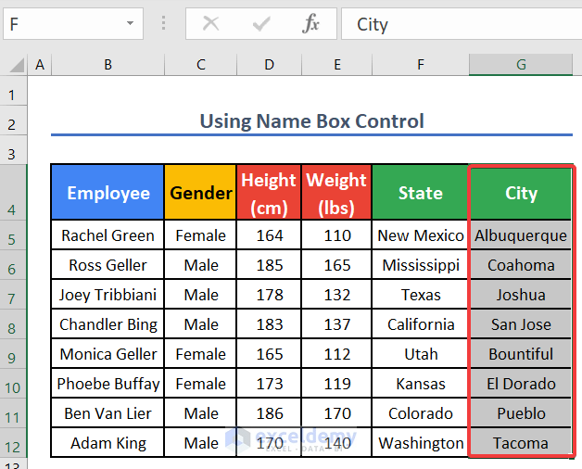Select column C header
The image size is (582, 469).
click(x=200, y=65)
